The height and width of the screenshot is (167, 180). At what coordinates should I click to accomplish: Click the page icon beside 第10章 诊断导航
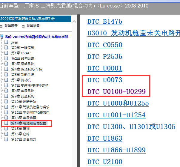pos(6,101)
